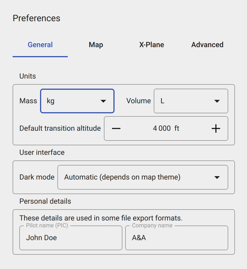Switch to the Map tab

[x=96, y=45]
